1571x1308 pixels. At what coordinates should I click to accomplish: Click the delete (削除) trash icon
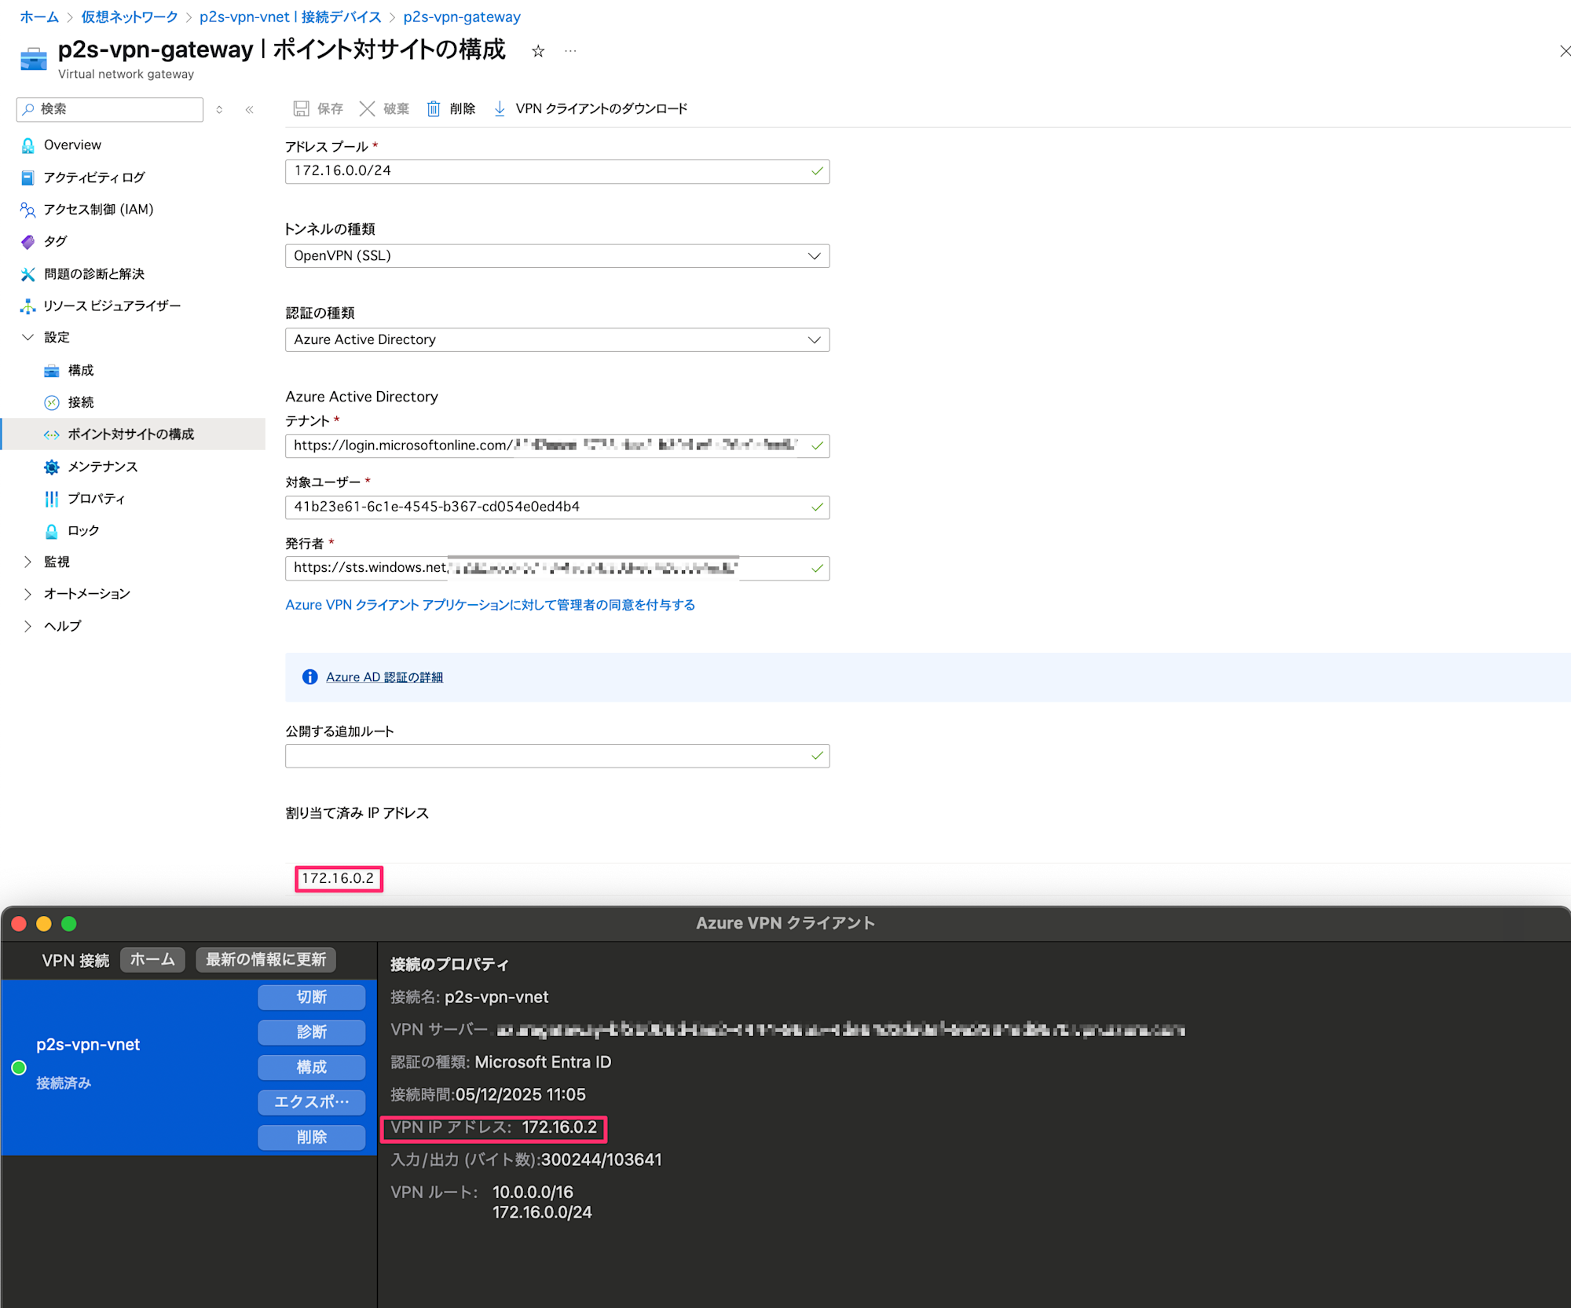pyautogui.click(x=434, y=108)
